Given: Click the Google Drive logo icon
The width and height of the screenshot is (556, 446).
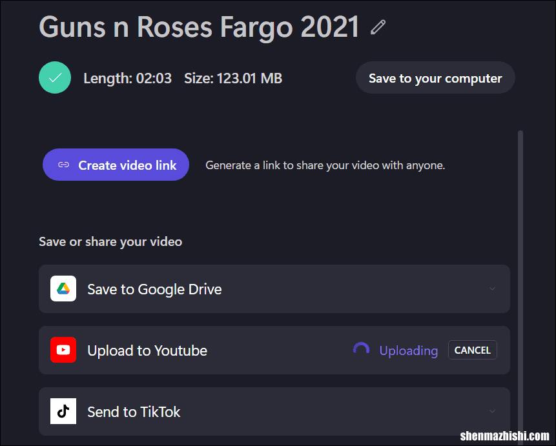Looking at the screenshot, I should point(63,289).
